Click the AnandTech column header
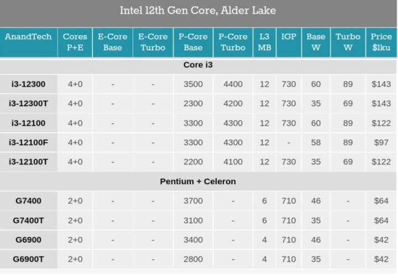Image resolution: width=398 pixels, height=278 pixels. [28, 41]
